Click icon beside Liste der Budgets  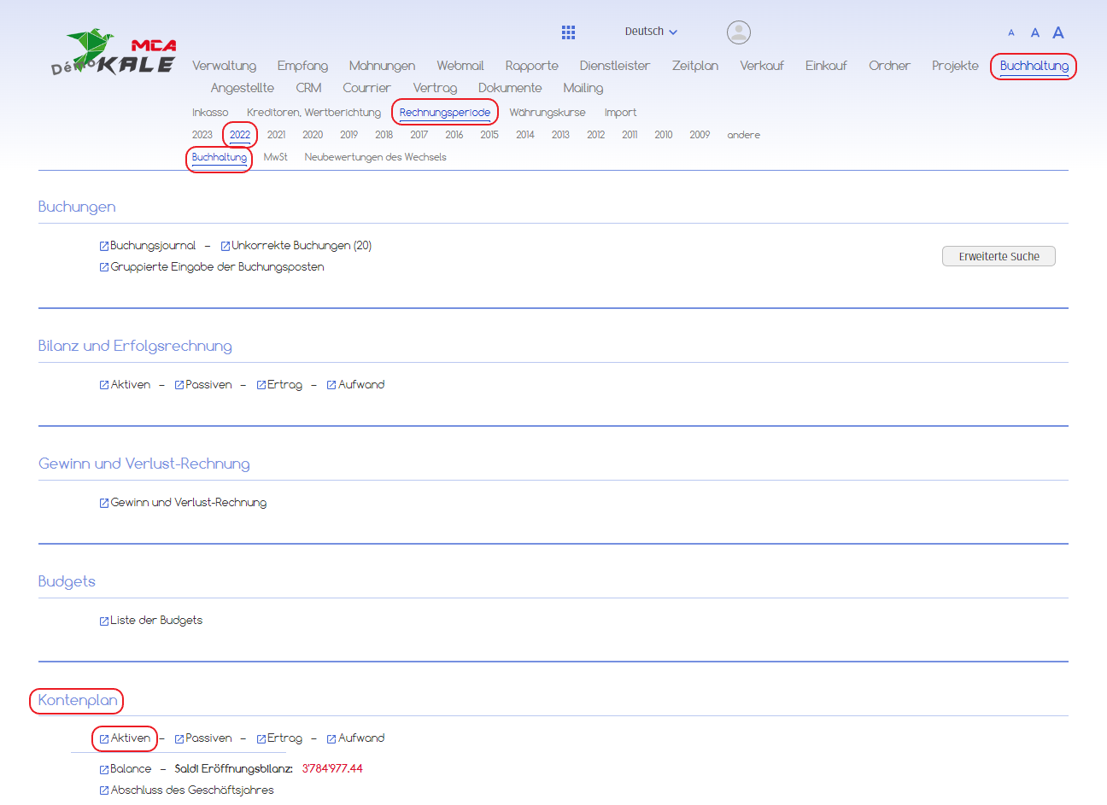click(x=104, y=621)
